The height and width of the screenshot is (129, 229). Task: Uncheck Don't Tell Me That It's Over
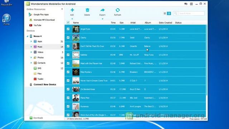[x=68, y=46]
